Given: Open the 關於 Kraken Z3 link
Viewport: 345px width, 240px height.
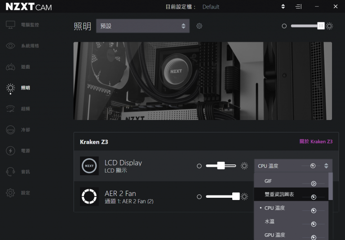Looking at the screenshot, I should pyautogui.click(x=316, y=142).
